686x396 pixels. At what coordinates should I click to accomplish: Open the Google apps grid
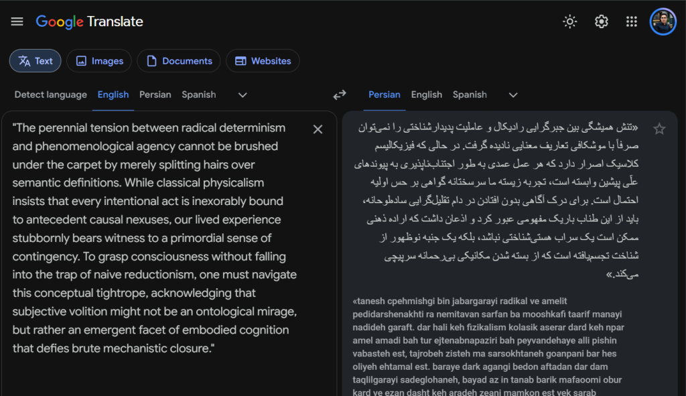click(631, 21)
